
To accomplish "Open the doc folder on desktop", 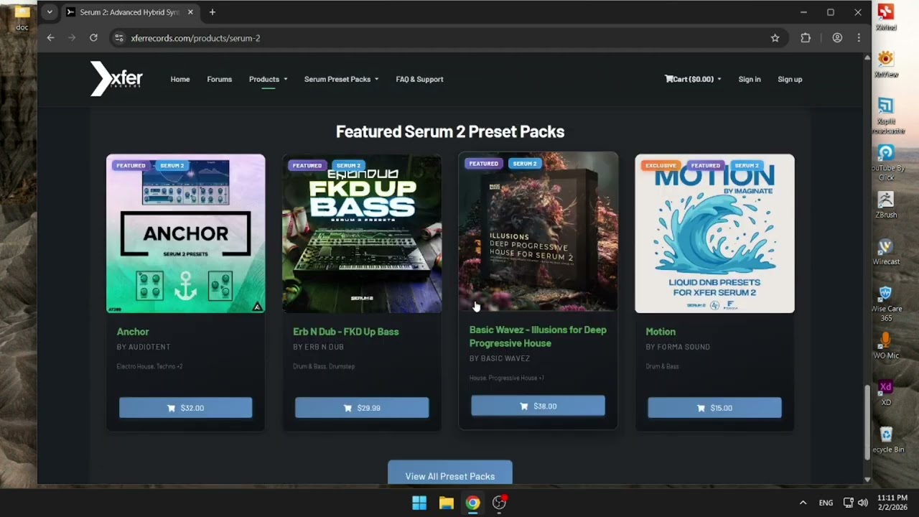I will pos(22,18).
